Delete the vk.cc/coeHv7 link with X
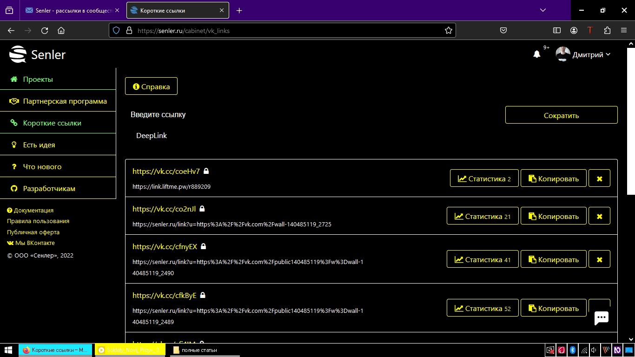The image size is (635, 357). click(599, 178)
